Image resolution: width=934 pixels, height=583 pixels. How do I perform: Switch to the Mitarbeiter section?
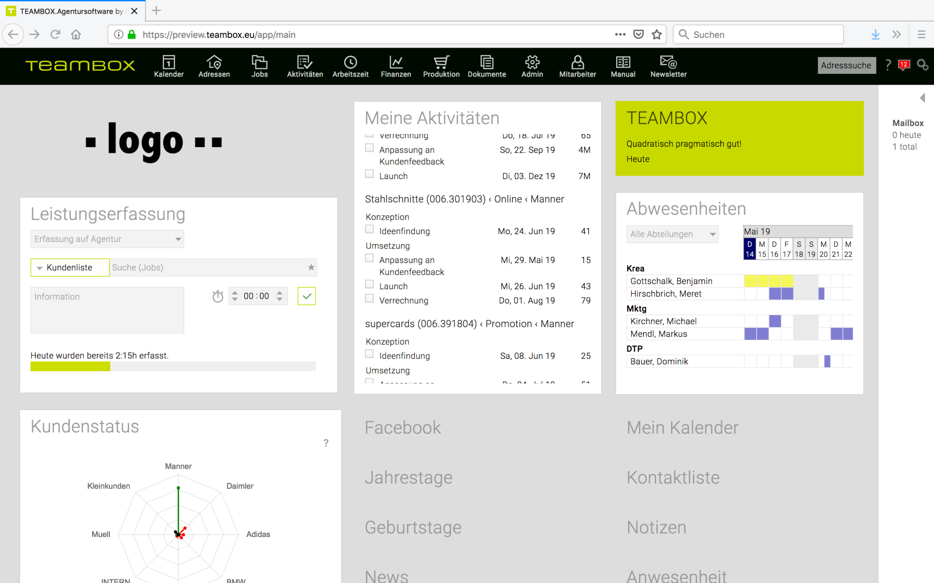(577, 66)
